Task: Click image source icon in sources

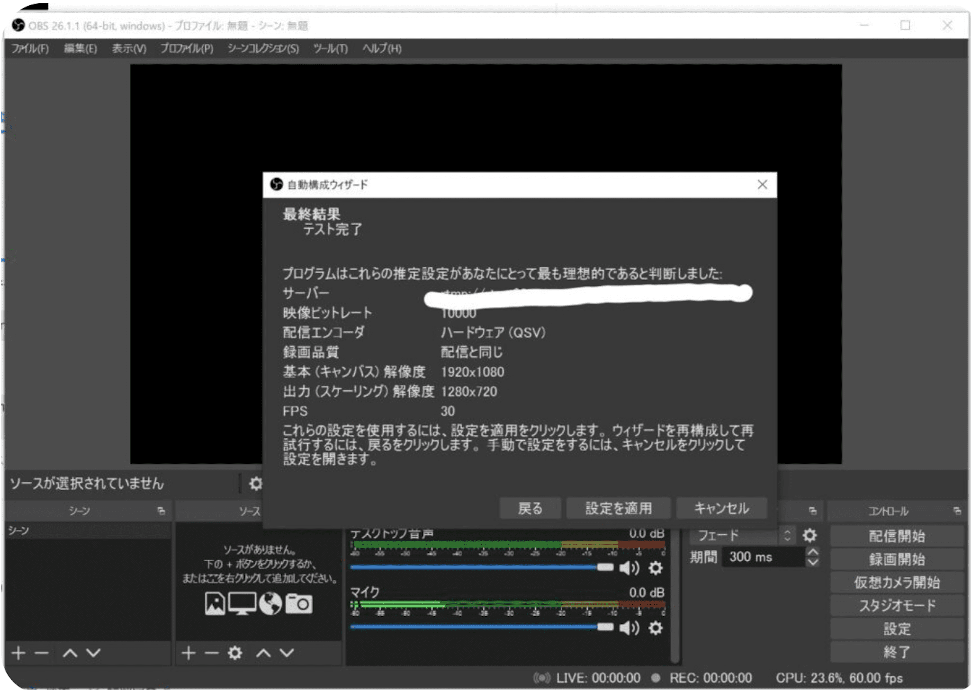Action: (x=215, y=604)
